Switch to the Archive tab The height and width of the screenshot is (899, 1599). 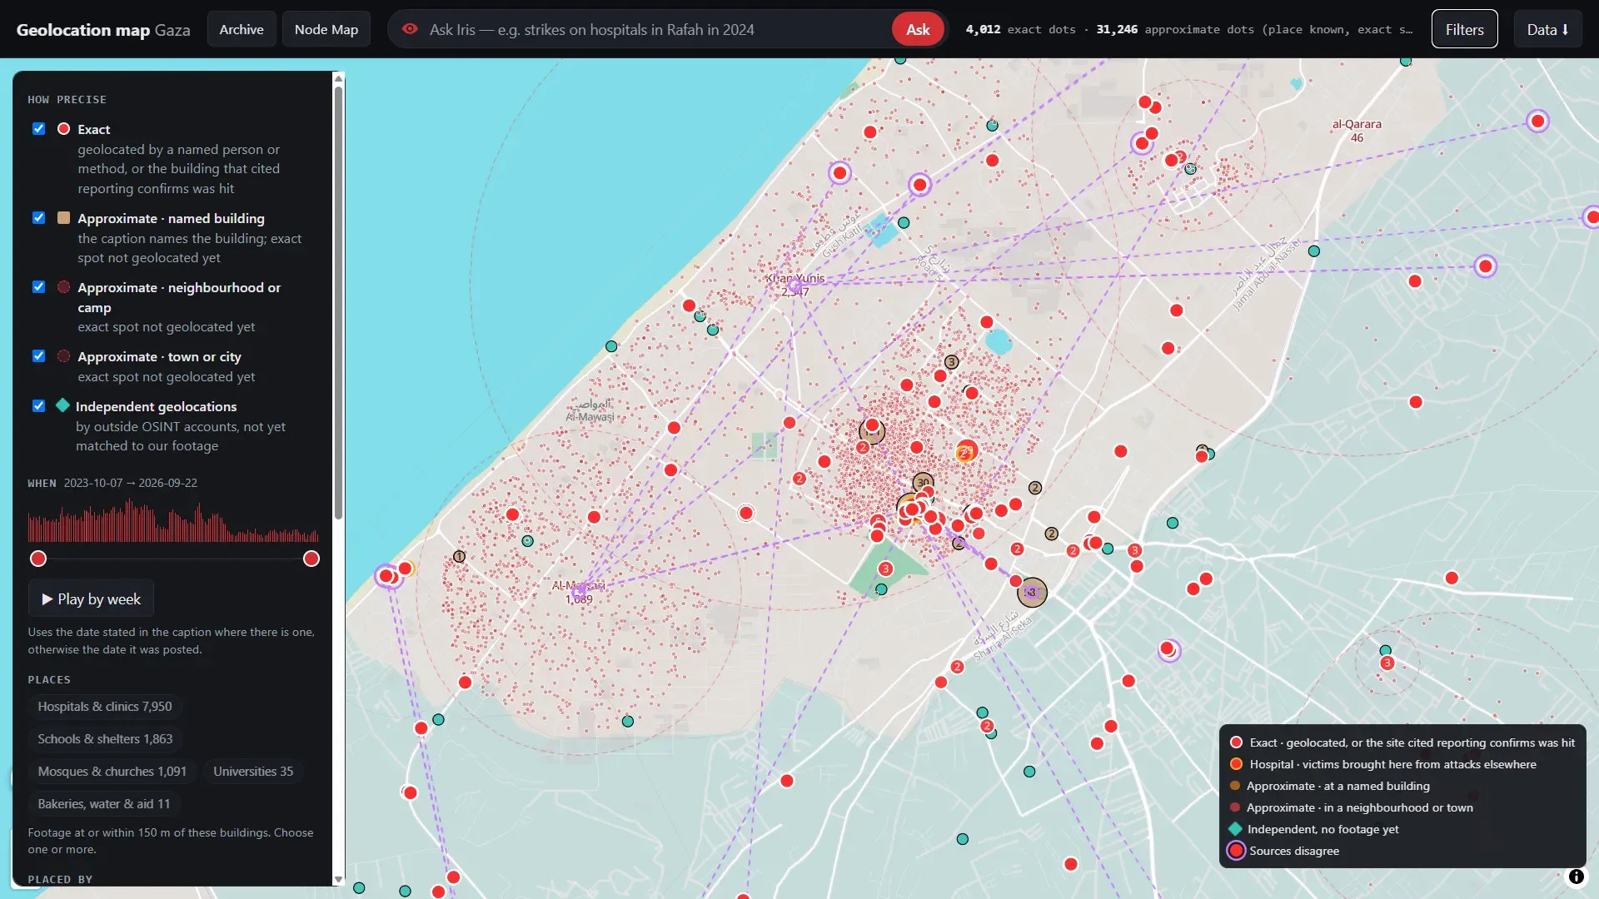point(242,29)
